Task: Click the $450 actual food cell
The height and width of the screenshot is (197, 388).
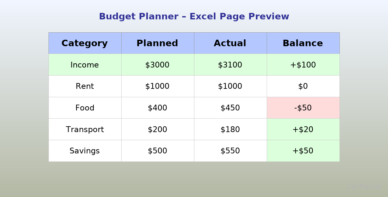Action: click(x=230, y=108)
